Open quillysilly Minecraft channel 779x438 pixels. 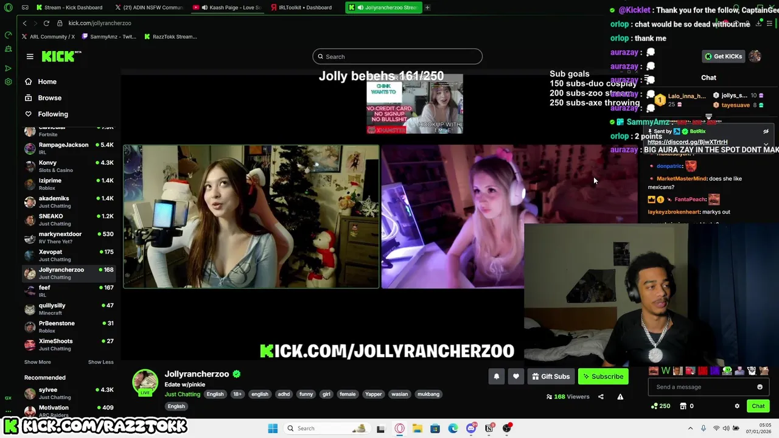(68, 309)
